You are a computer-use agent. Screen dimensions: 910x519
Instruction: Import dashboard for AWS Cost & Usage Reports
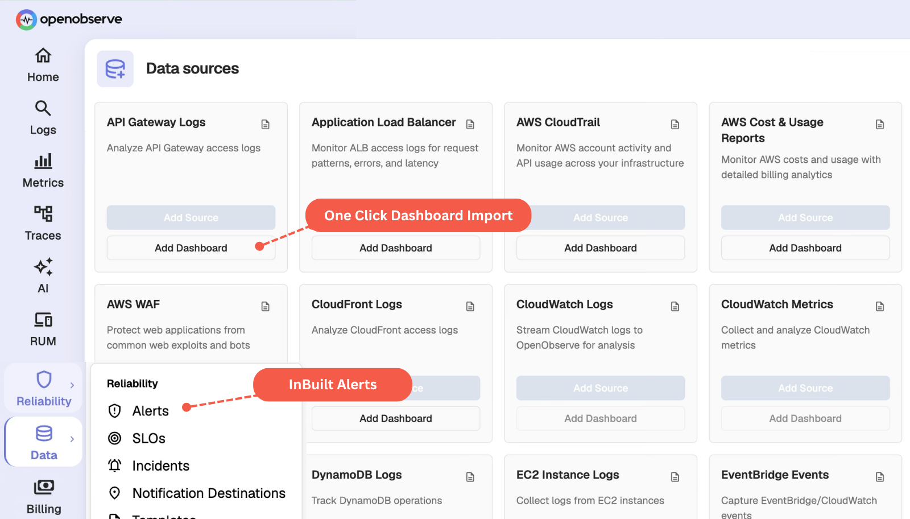click(x=805, y=248)
